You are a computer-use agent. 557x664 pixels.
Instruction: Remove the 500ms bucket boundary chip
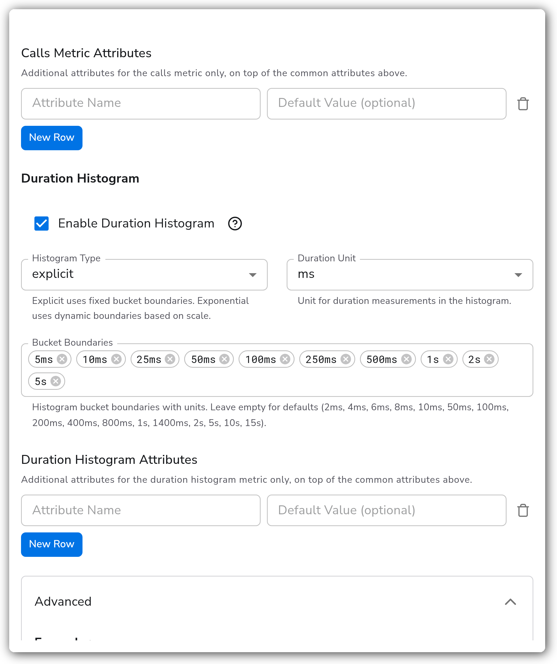pyautogui.click(x=406, y=359)
